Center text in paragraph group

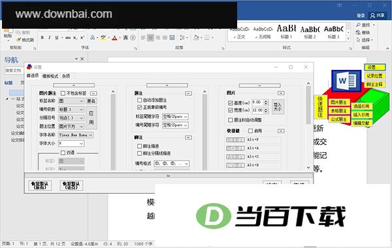(x=150, y=38)
